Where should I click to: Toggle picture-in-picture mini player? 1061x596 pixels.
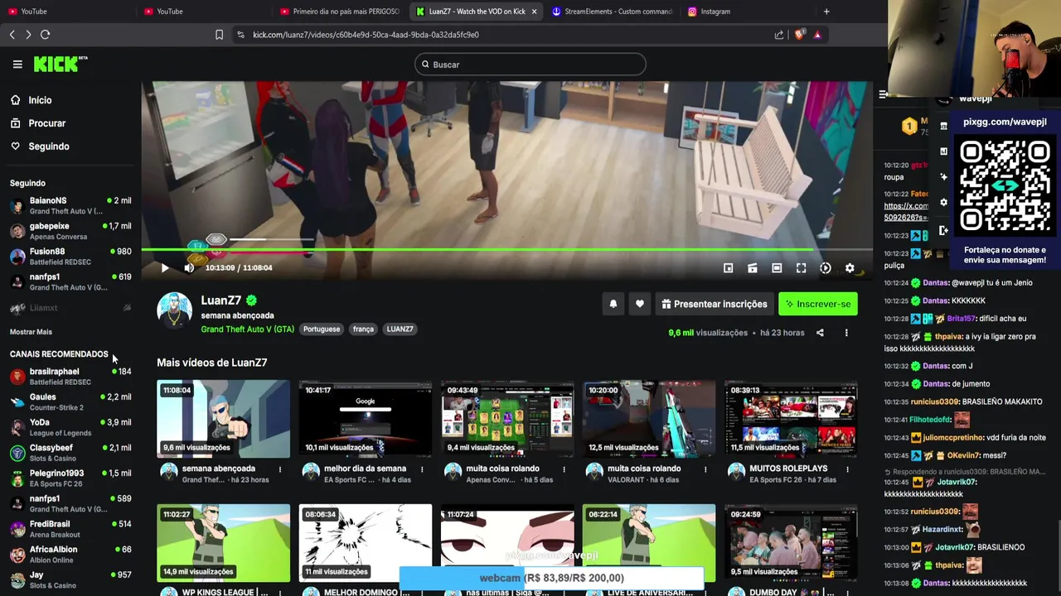729,268
